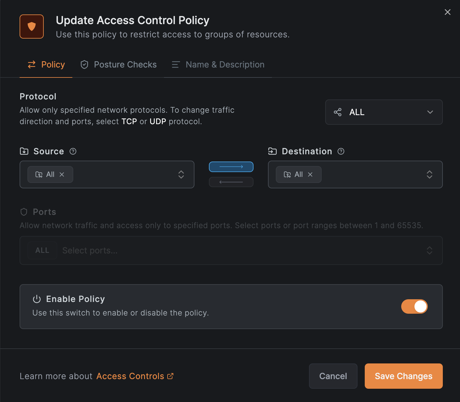Click the Posture Checks shield icon
The image size is (460, 402).
coord(84,64)
